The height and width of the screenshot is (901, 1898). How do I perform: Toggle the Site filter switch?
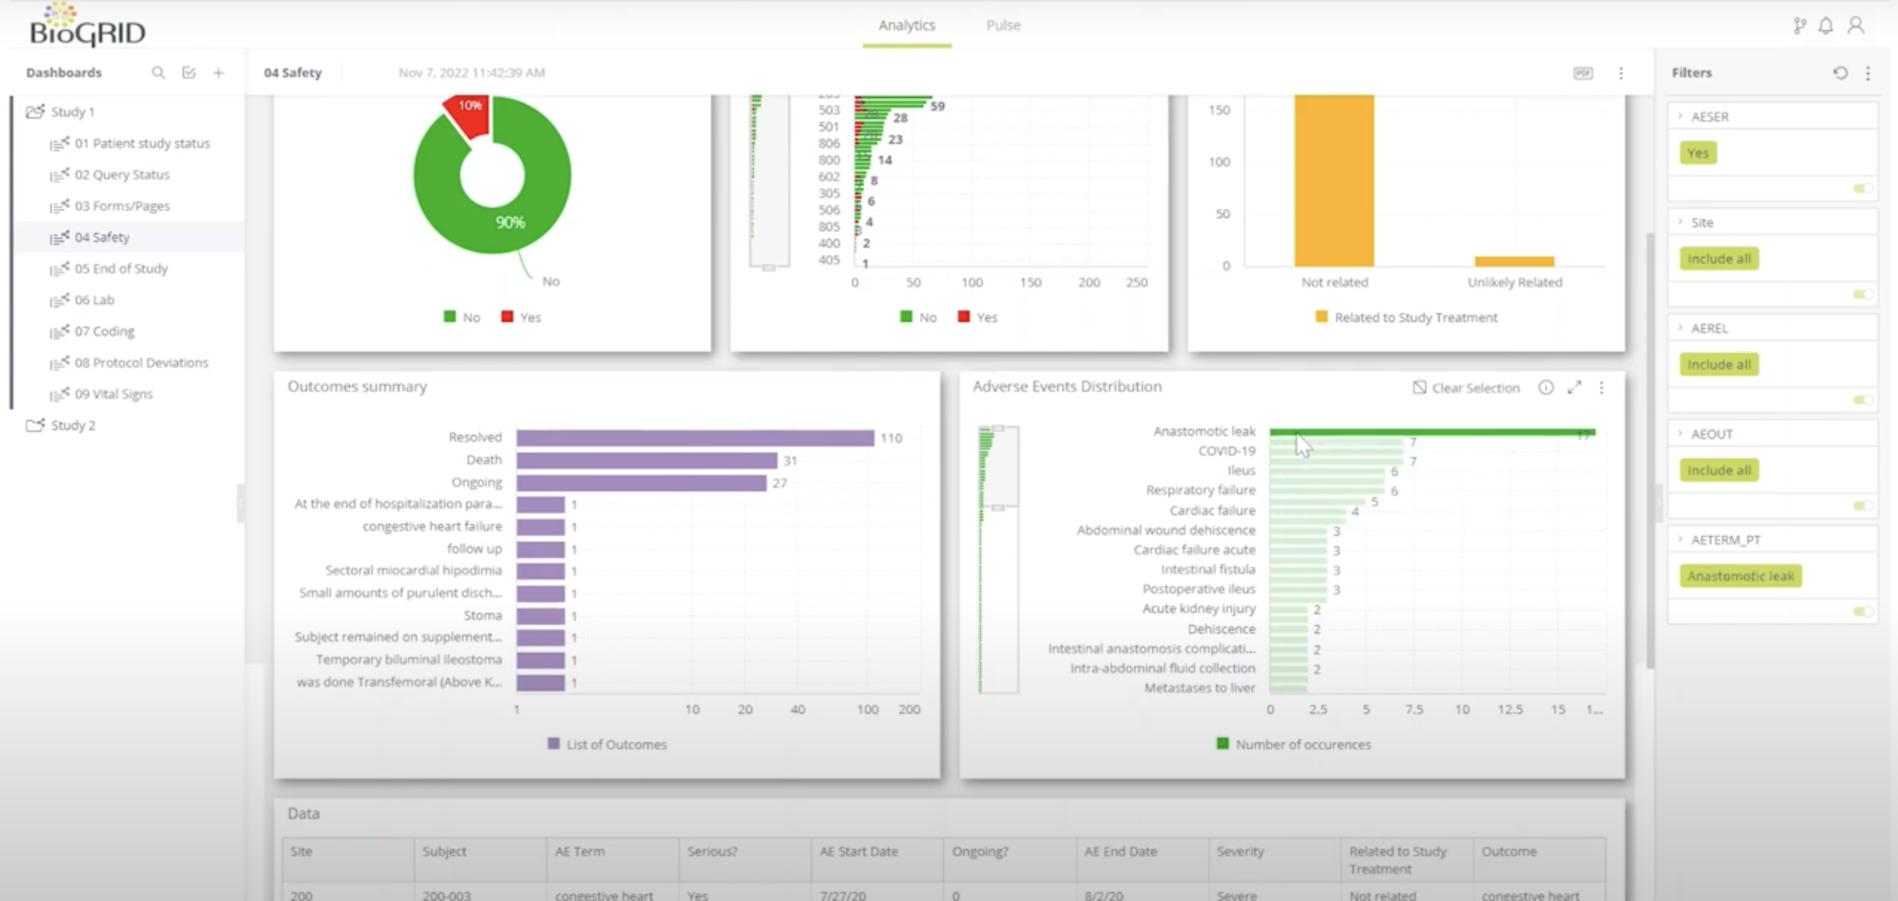(1862, 294)
